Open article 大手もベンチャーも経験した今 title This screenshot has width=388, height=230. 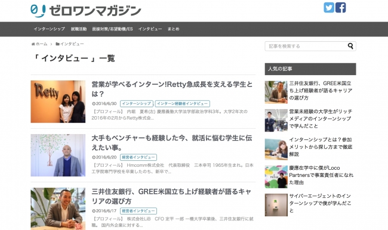coord(172,142)
